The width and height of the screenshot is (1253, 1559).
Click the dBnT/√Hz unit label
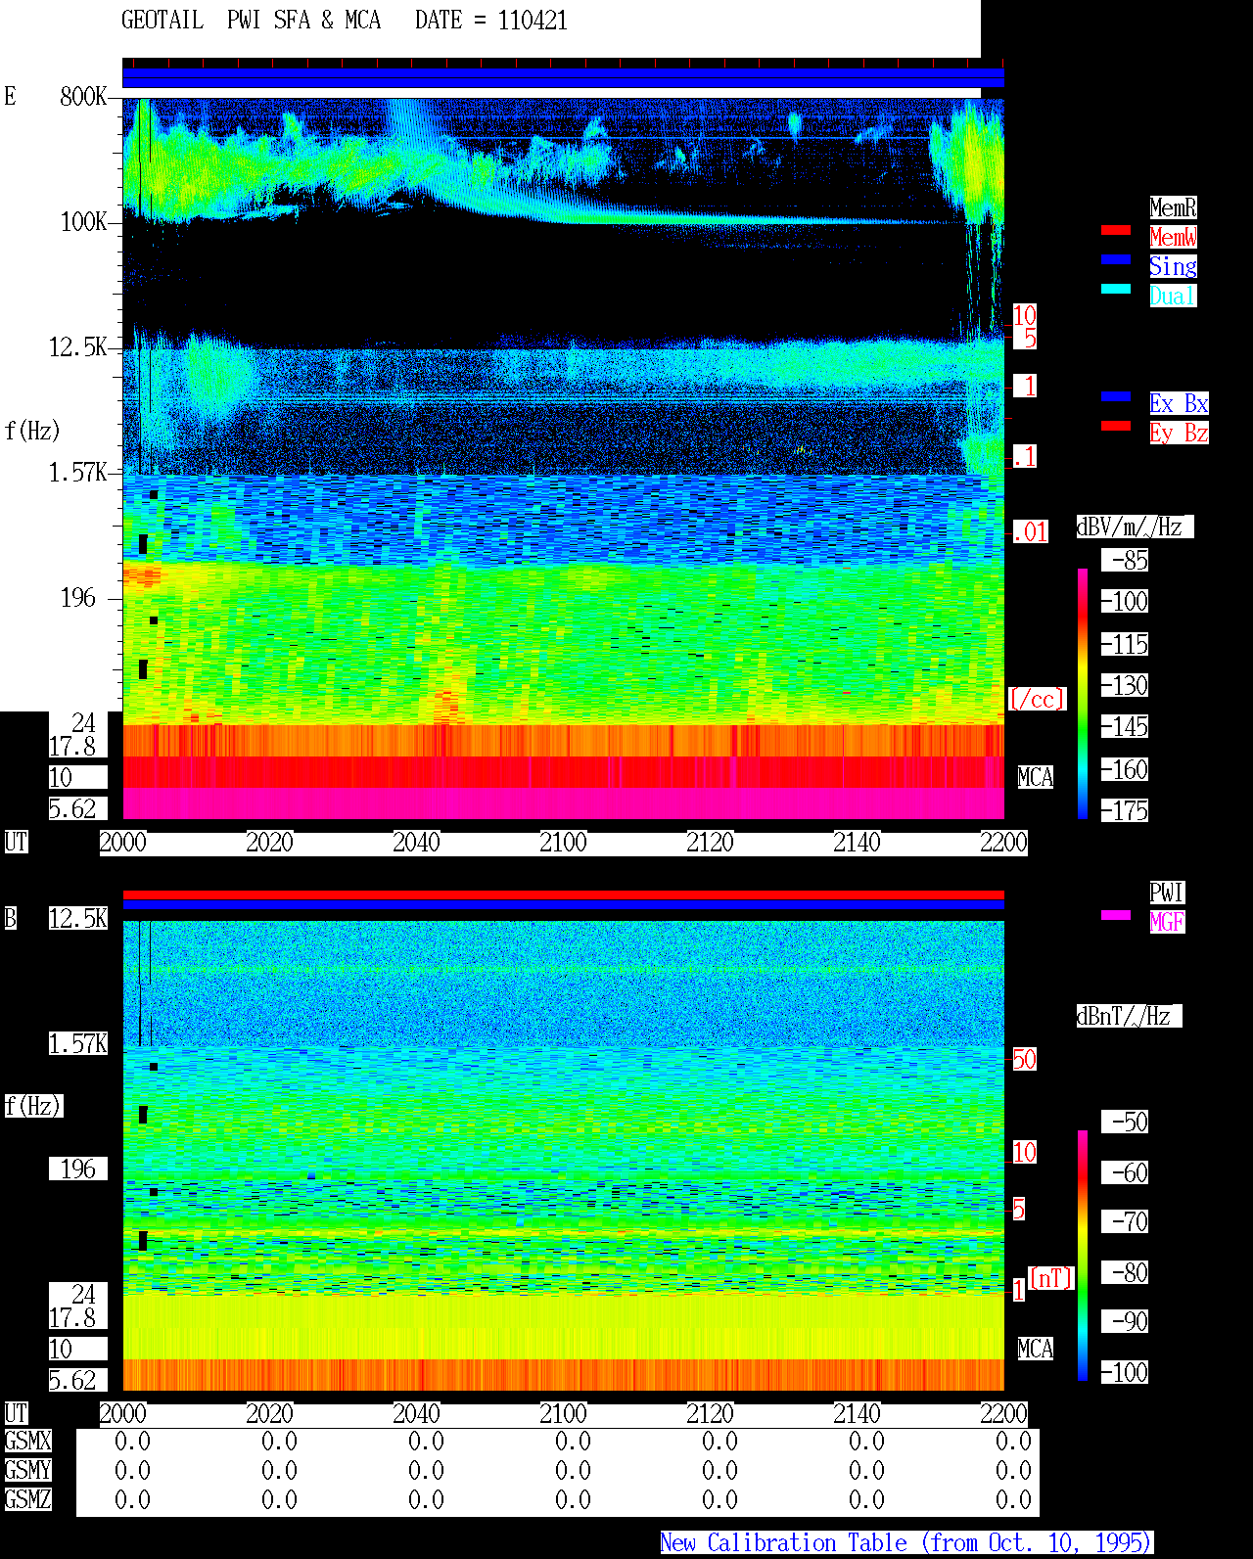click(1129, 1016)
